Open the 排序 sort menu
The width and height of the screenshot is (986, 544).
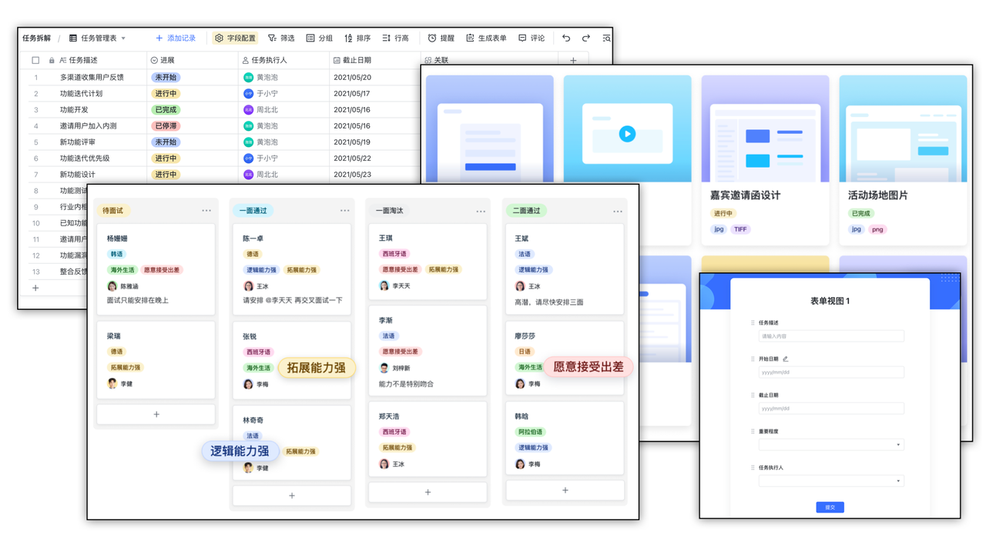[x=357, y=38]
